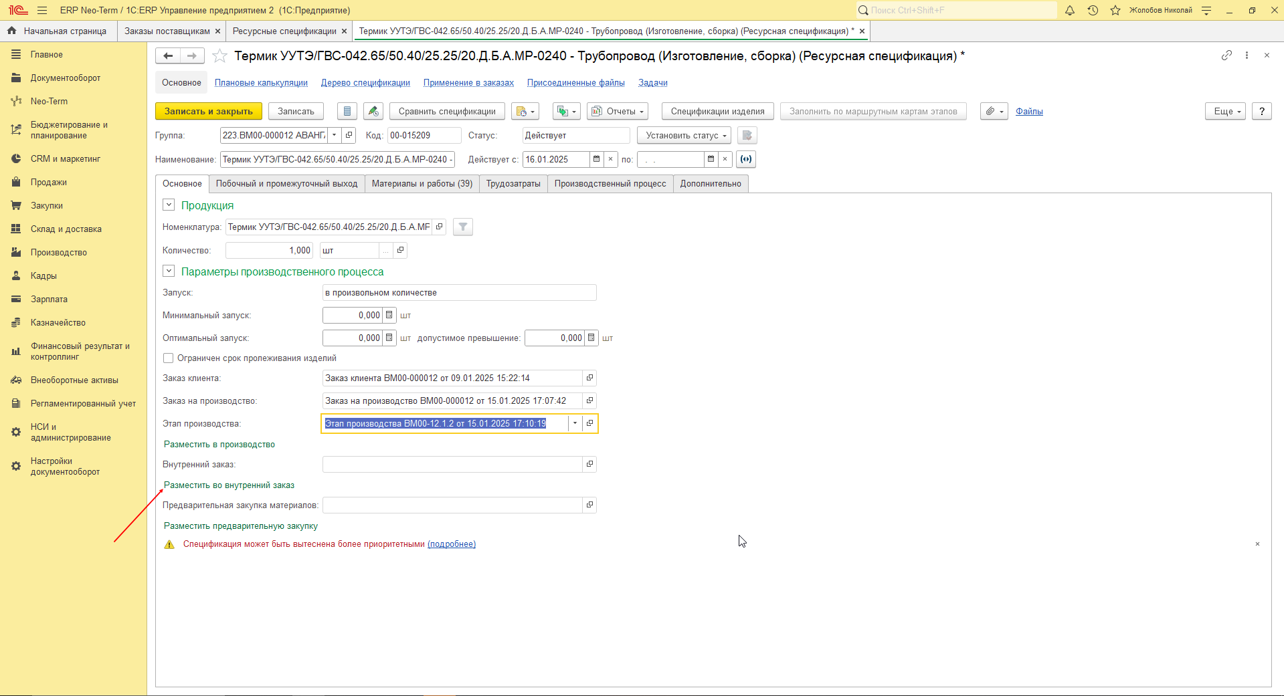Collapse the Продукция section
Screen dimensions: 1284x696
tap(169, 205)
